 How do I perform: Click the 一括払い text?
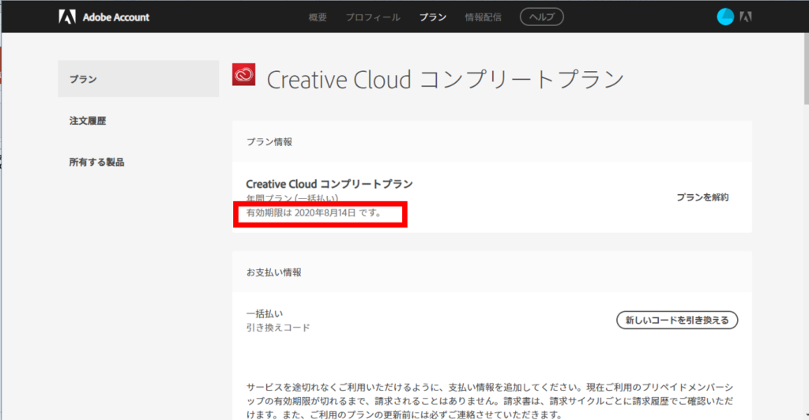[264, 313]
